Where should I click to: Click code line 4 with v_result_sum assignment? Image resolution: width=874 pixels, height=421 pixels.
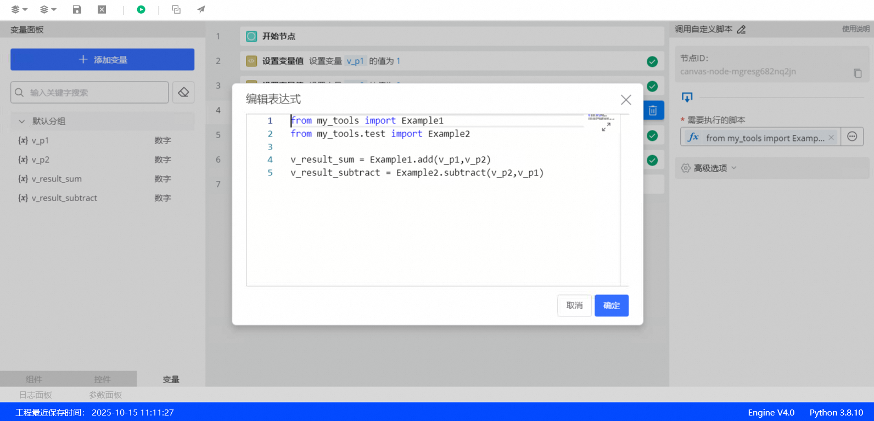tap(390, 160)
